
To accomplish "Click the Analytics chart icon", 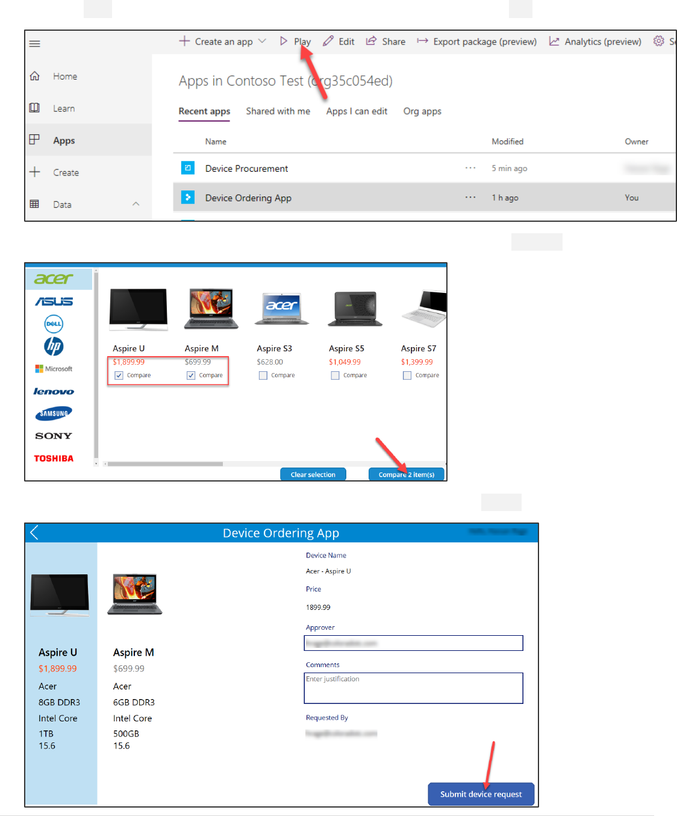I will coord(554,41).
